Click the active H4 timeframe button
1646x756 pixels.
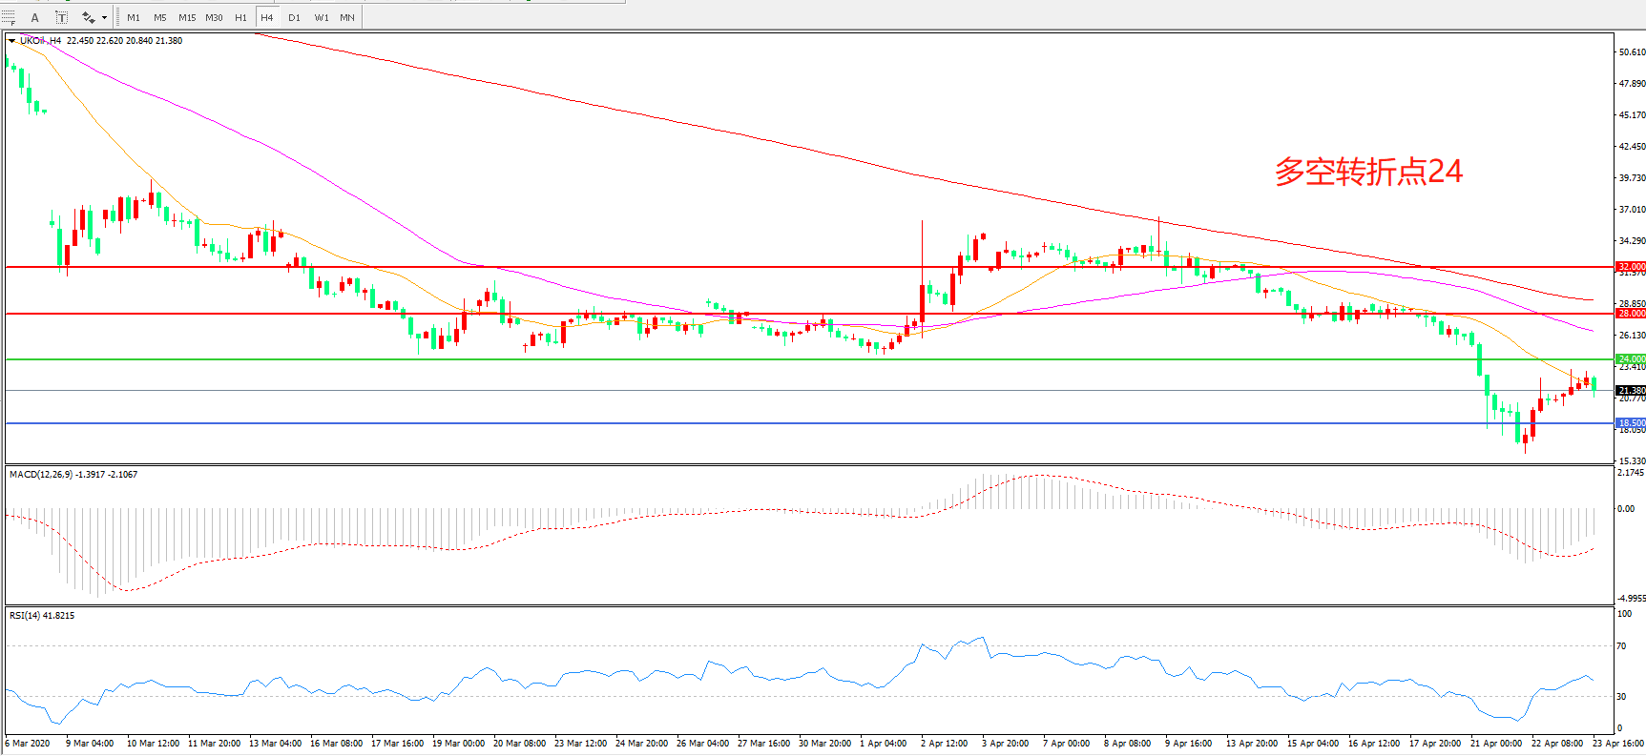click(267, 17)
